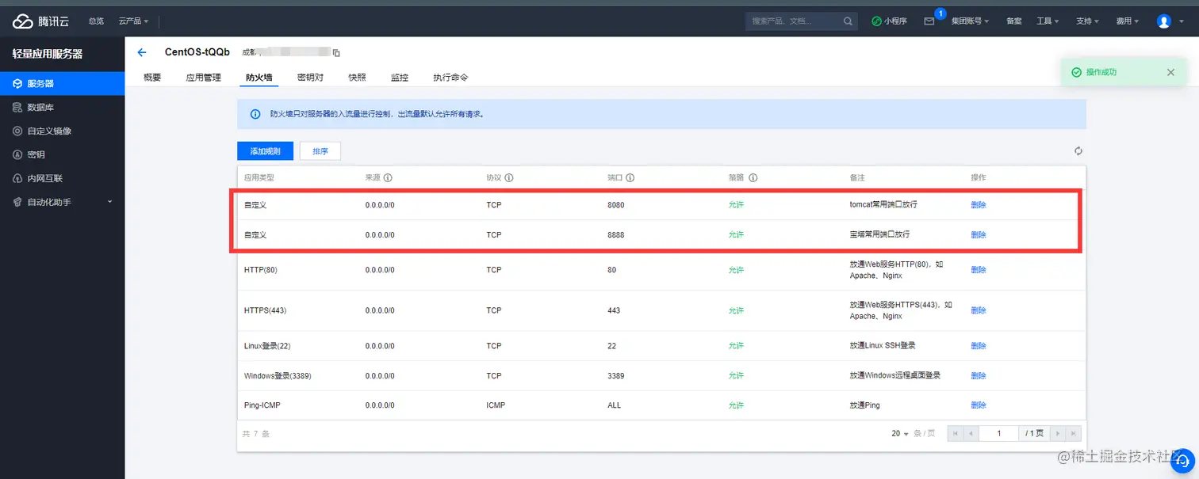
Task: Delete the HTTPS(443) rule
Action: (x=979, y=310)
